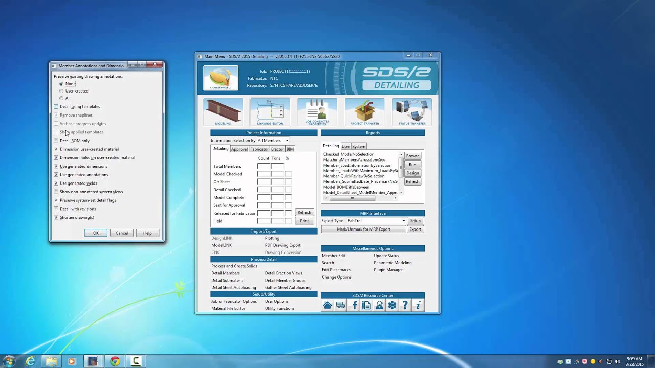Open the question mark help icon

tap(405, 305)
